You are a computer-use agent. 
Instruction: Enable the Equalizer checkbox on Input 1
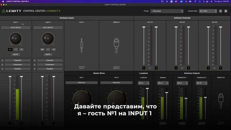(x=3, y=69)
